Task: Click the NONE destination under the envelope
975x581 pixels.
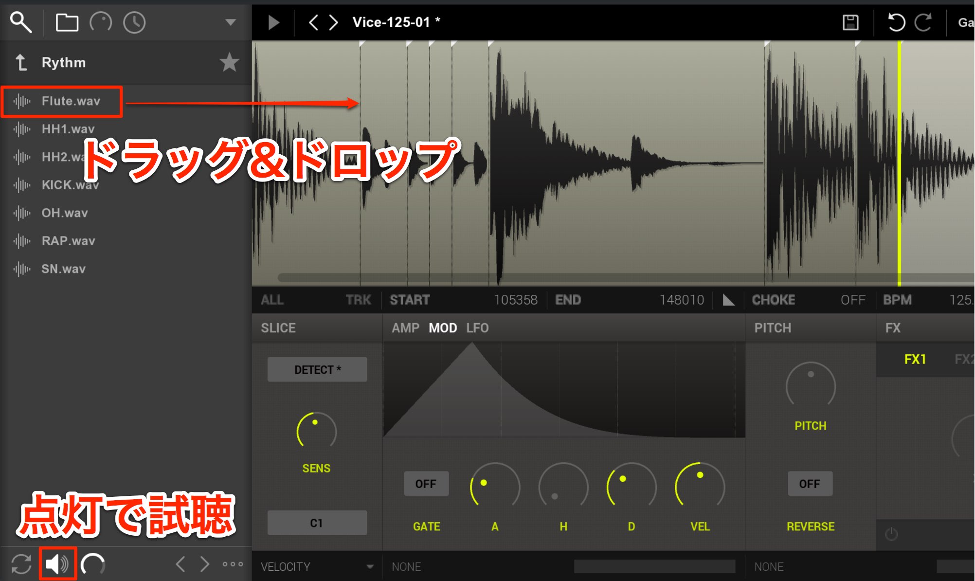Action: [x=406, y=566]
